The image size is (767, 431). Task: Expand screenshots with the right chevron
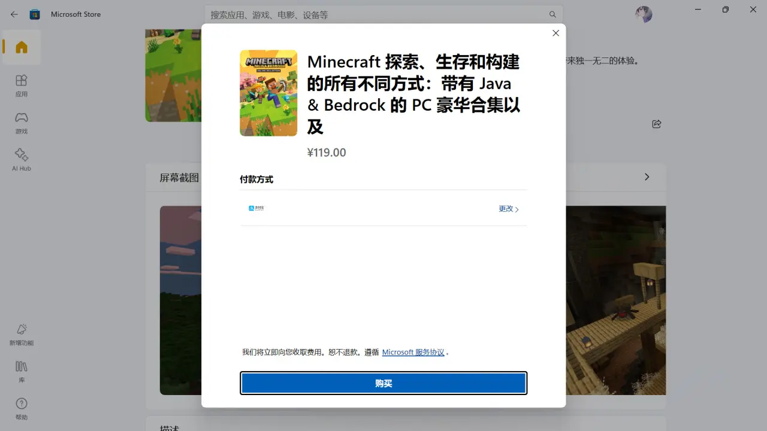click(647, 177)
